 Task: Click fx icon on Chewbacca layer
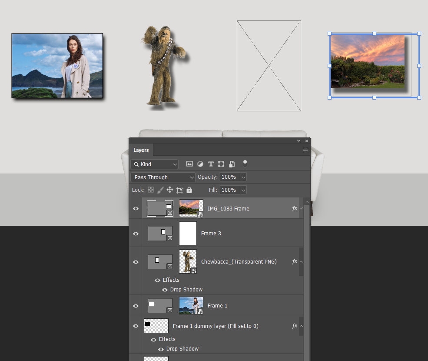point(295,261)
